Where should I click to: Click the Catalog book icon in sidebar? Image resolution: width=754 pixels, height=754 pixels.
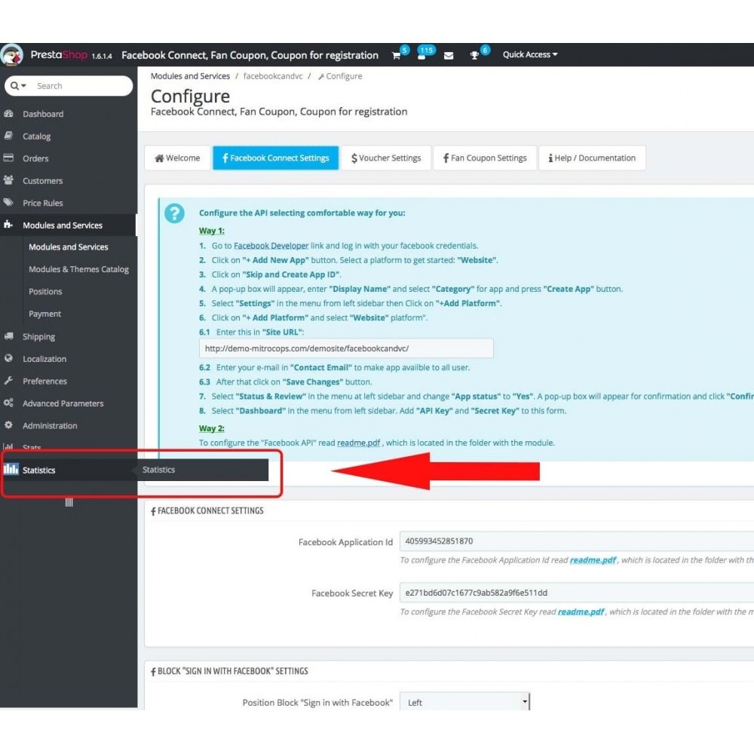8,136
